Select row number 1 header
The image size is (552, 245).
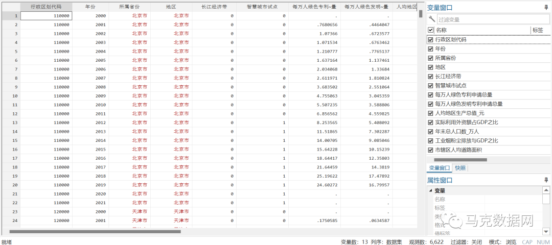(10, 16)
